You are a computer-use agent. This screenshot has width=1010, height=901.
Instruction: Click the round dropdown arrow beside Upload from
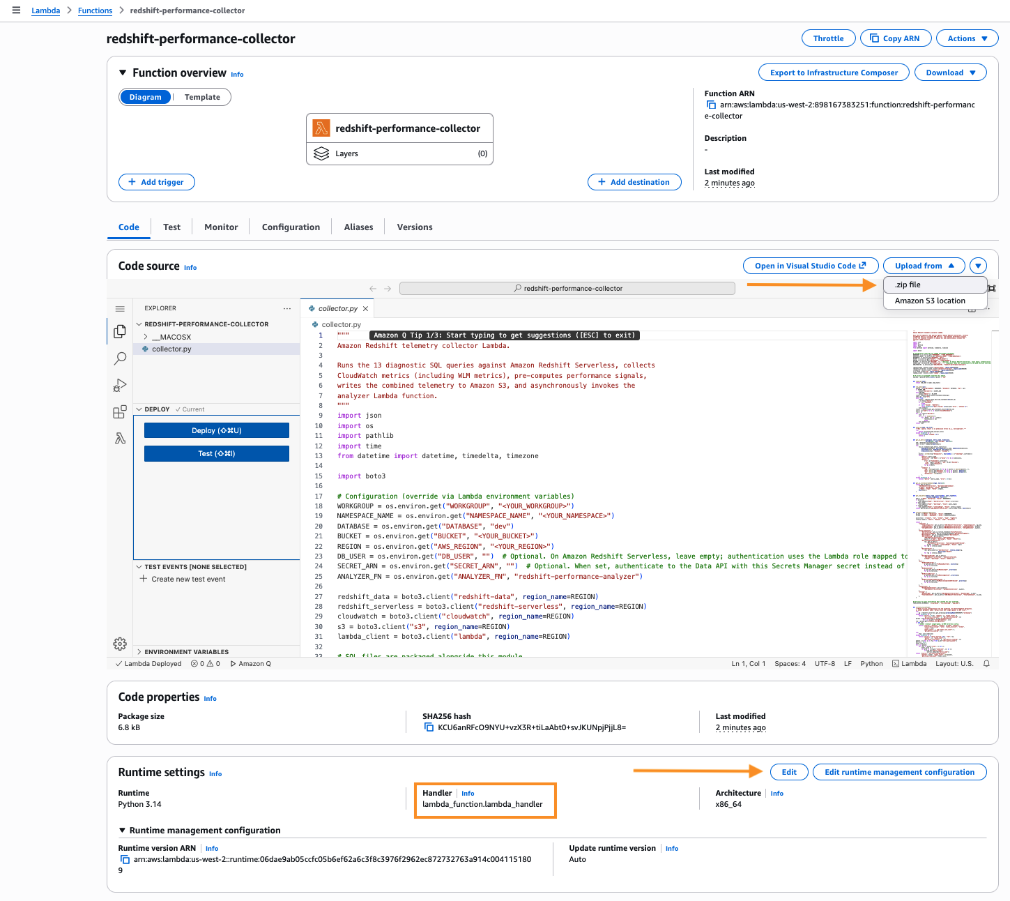979,266
